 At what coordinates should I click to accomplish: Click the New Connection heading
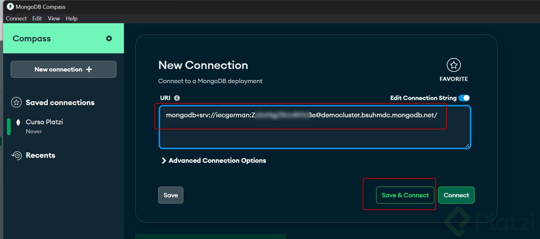(x=203, y=65)
